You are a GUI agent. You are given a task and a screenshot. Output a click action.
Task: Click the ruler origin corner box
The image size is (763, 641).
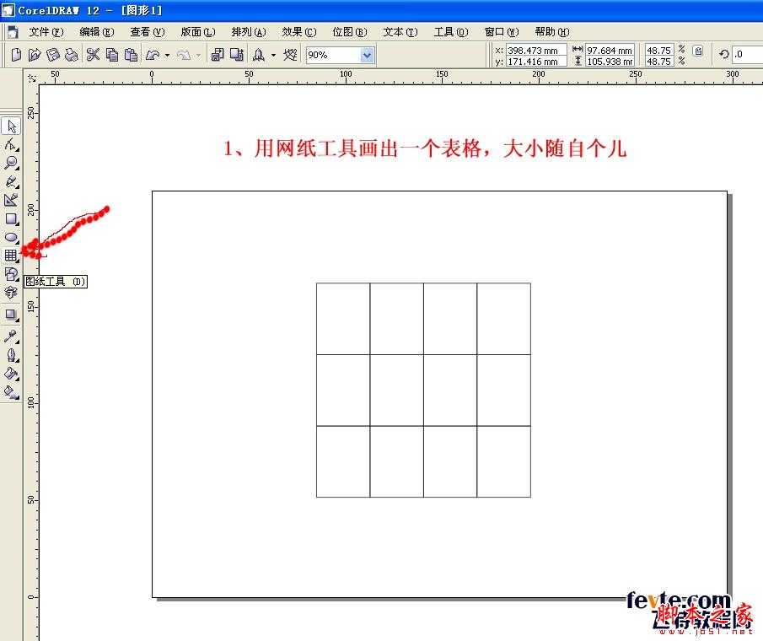[x=32, y=78]
